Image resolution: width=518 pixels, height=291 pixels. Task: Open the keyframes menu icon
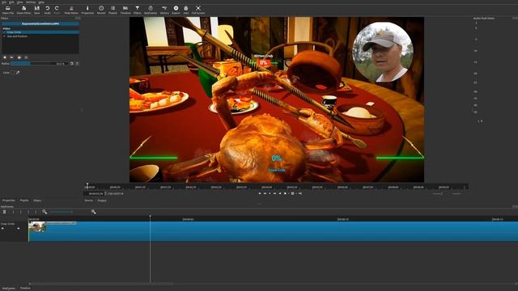coord(4,212)
